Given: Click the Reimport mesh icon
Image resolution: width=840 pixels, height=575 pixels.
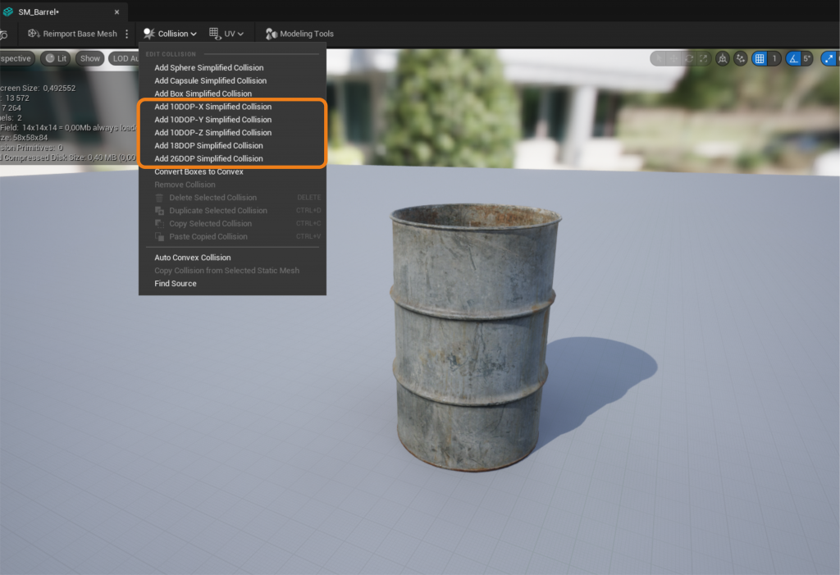Looking at the screenshot, I should tap(34, 34).
